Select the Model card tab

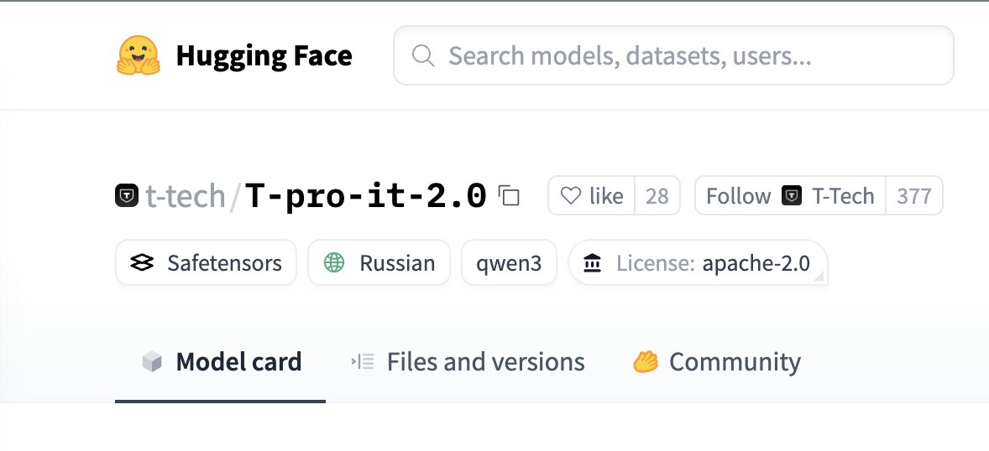click(x=222, y=361)
